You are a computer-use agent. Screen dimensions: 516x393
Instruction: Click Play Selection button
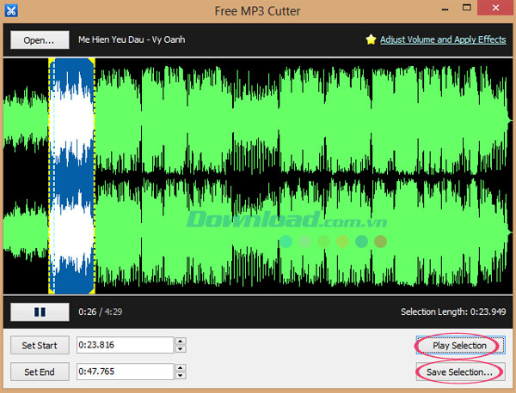pyautogui.click(x=460, y=346)
